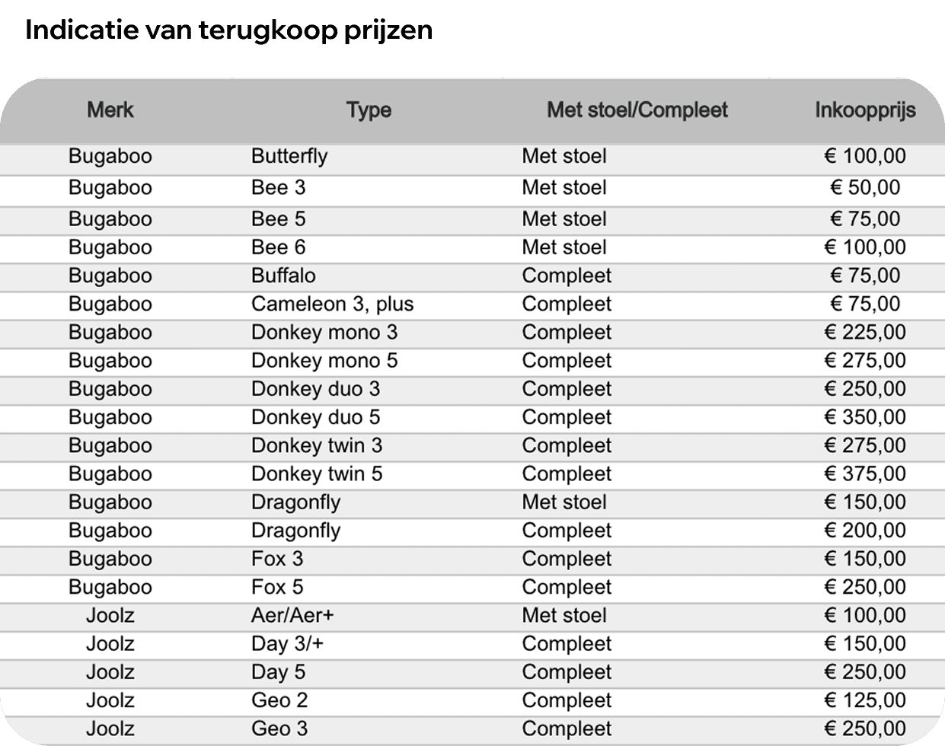Click the € 200,00 price for Dragonfly Compleet
945x746 pixels.
tap(865, 530)
